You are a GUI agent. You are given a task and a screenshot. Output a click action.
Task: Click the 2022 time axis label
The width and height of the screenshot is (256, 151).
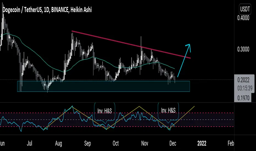pyautogui.click(x=202, y=143)
